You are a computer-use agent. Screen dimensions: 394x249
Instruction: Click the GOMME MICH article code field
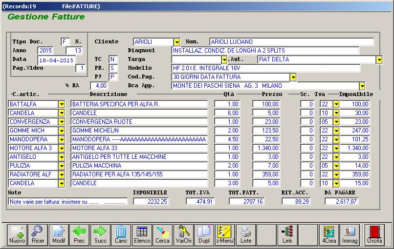[x=33, y=131]
